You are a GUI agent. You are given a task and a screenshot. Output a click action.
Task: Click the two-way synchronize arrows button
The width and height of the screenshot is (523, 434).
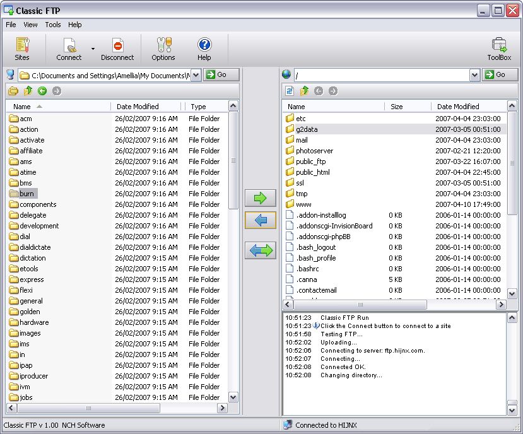coord(261,250)
